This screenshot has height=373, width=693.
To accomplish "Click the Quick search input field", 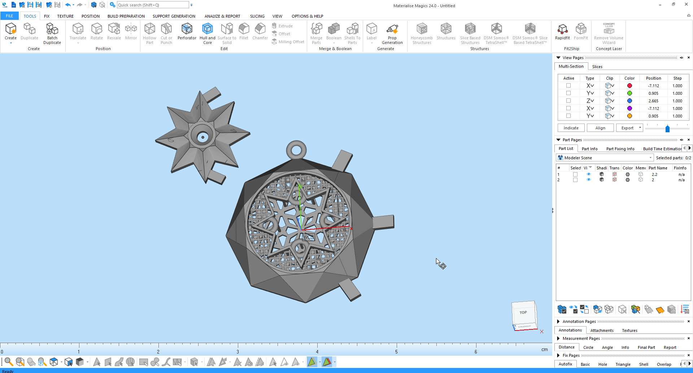I will coord(153,5).
